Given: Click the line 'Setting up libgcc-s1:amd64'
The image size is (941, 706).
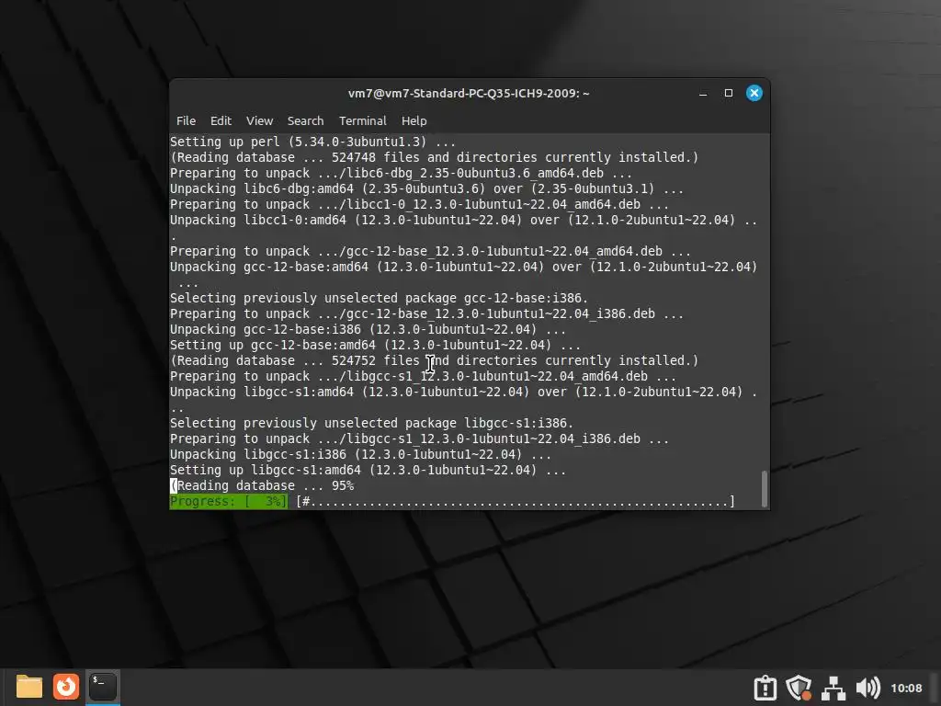Looking at the screenshot, I should tap(368, 470).
